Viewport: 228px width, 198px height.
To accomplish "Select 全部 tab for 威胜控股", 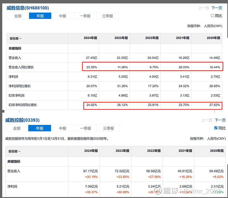I will [x=17, y=128].
